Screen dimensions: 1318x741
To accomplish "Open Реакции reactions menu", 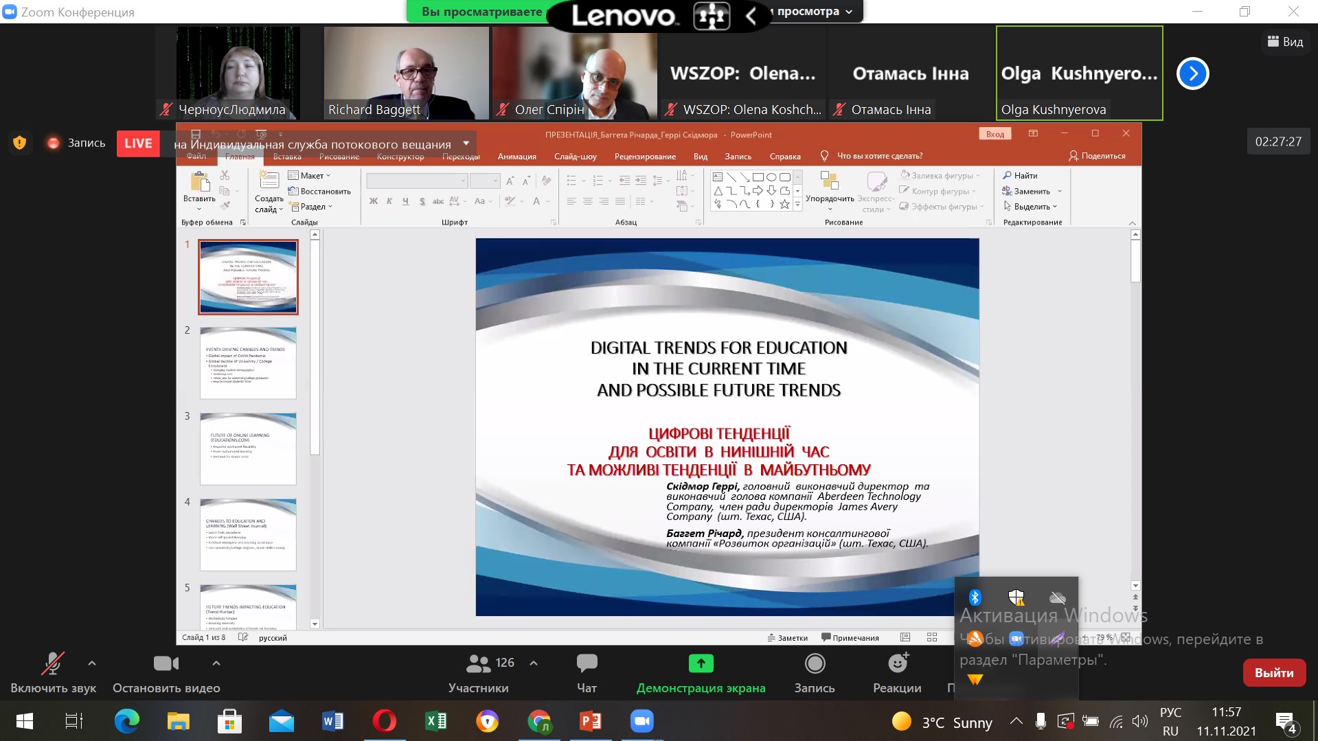I will (x=897, y=673).
